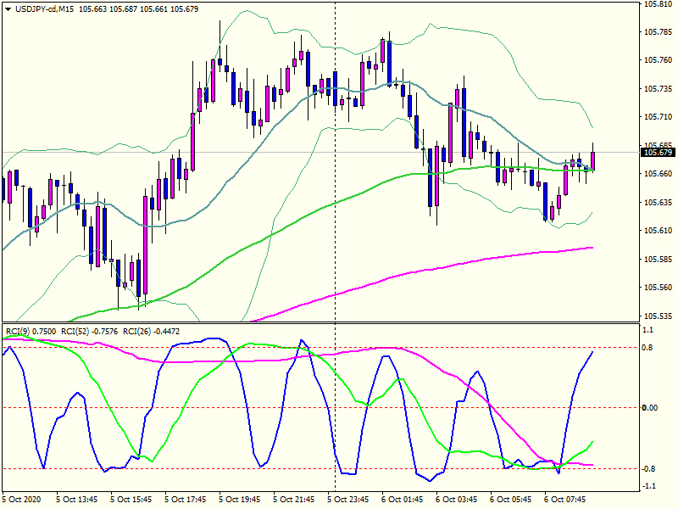Select the 105.760 price scale label
The image size is (678, 509).
[659, 60]
